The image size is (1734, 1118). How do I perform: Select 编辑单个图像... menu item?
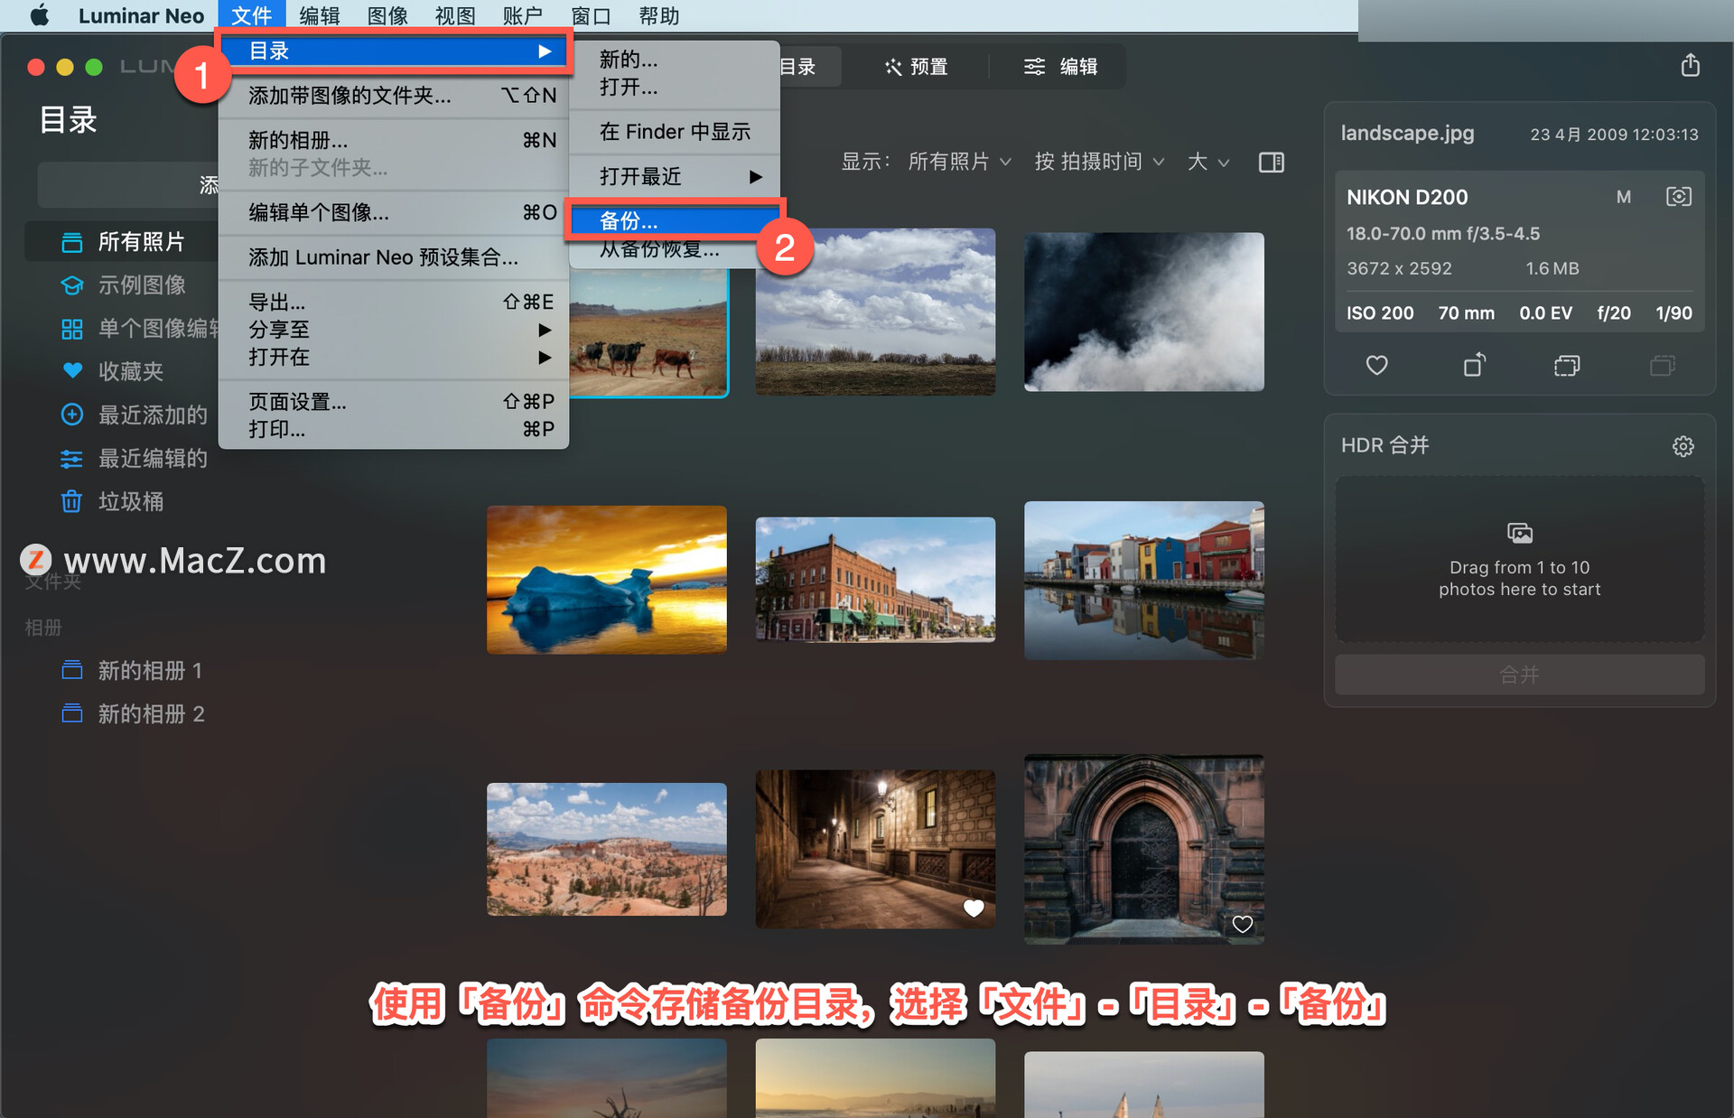click(394, 213)
